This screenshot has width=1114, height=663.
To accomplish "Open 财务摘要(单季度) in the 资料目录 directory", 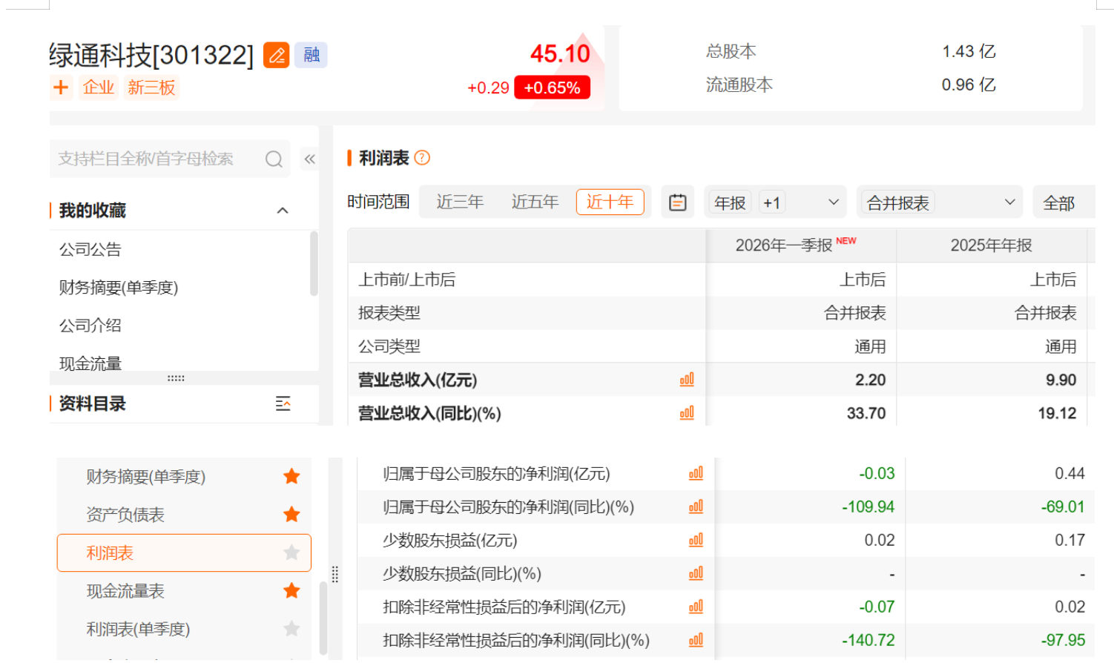I will point(145,477).
